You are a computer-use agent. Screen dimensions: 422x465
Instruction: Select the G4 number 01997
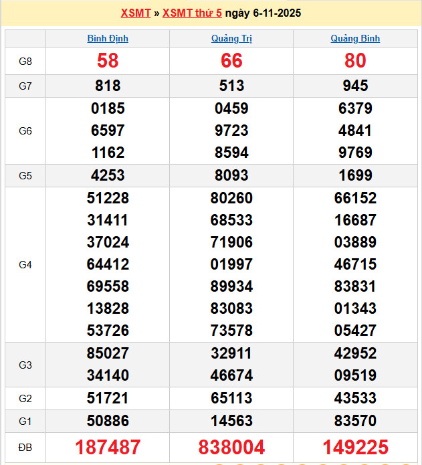pyautogui.click(x=231, y=264)
